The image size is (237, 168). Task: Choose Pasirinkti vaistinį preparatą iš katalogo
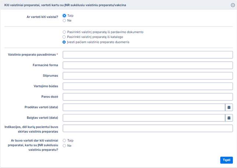pos(65,37)
